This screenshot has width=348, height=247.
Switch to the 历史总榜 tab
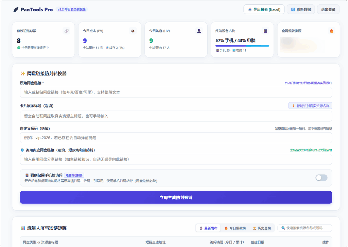[x=262, y=228]
